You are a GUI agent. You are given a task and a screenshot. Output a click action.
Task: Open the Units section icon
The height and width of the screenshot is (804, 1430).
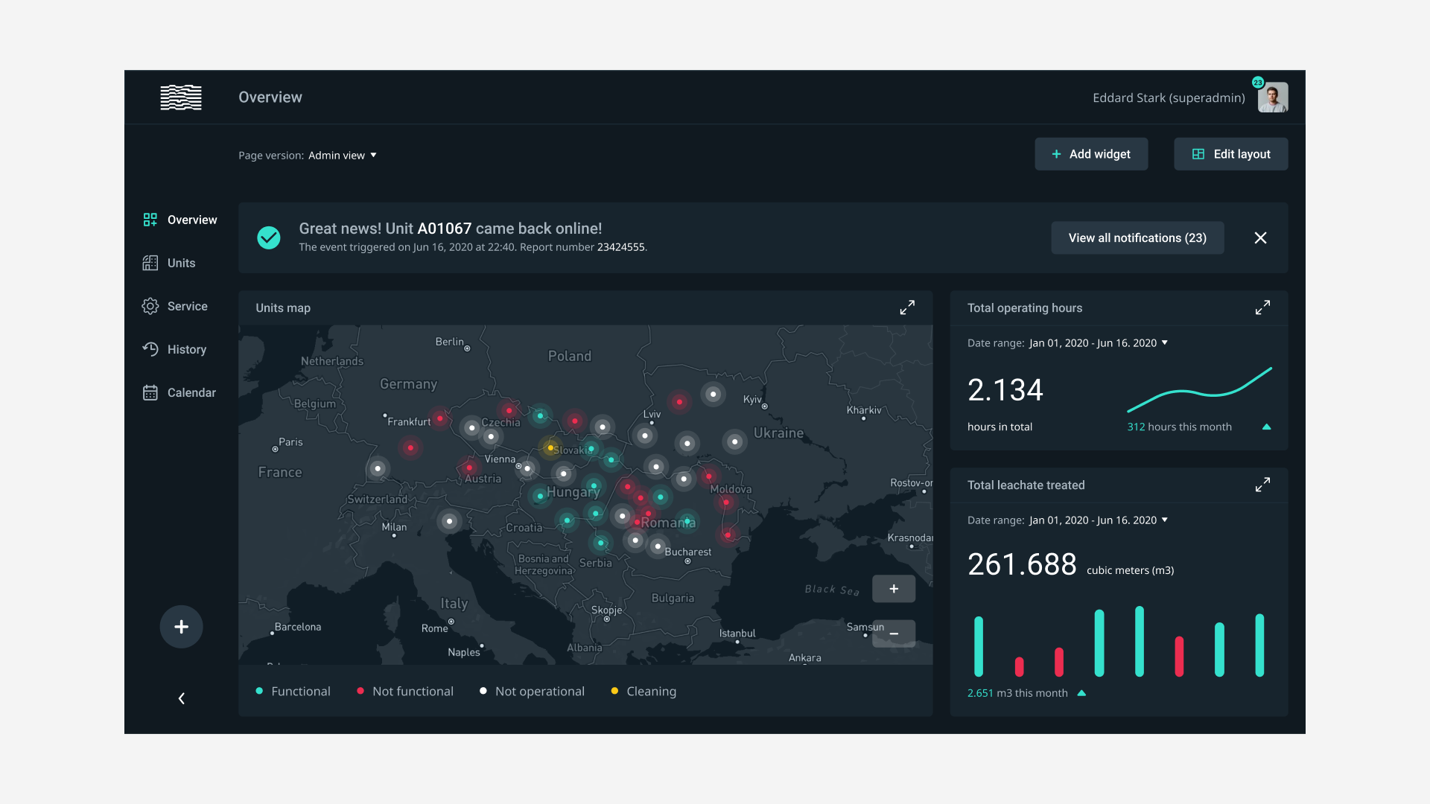150,263
